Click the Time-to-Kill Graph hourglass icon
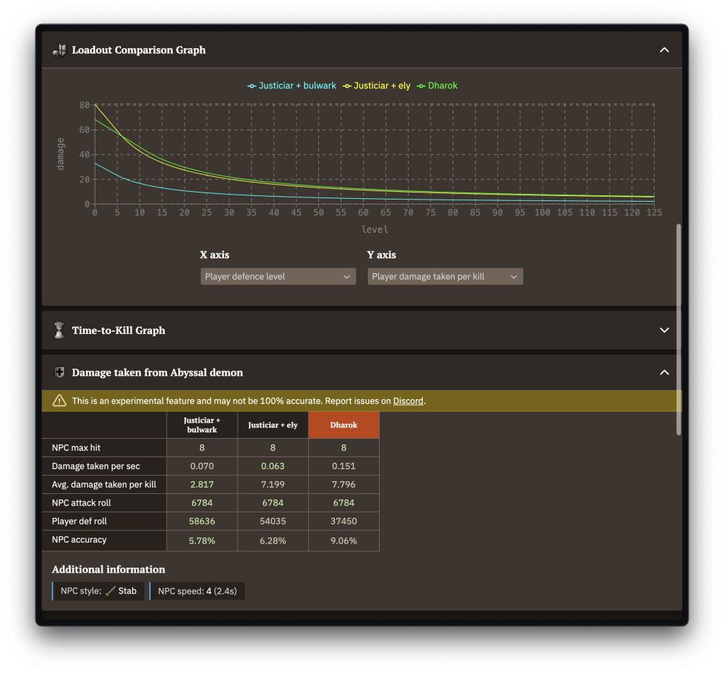The width and height of the screenshot is (724, 673). pos(59,330)
